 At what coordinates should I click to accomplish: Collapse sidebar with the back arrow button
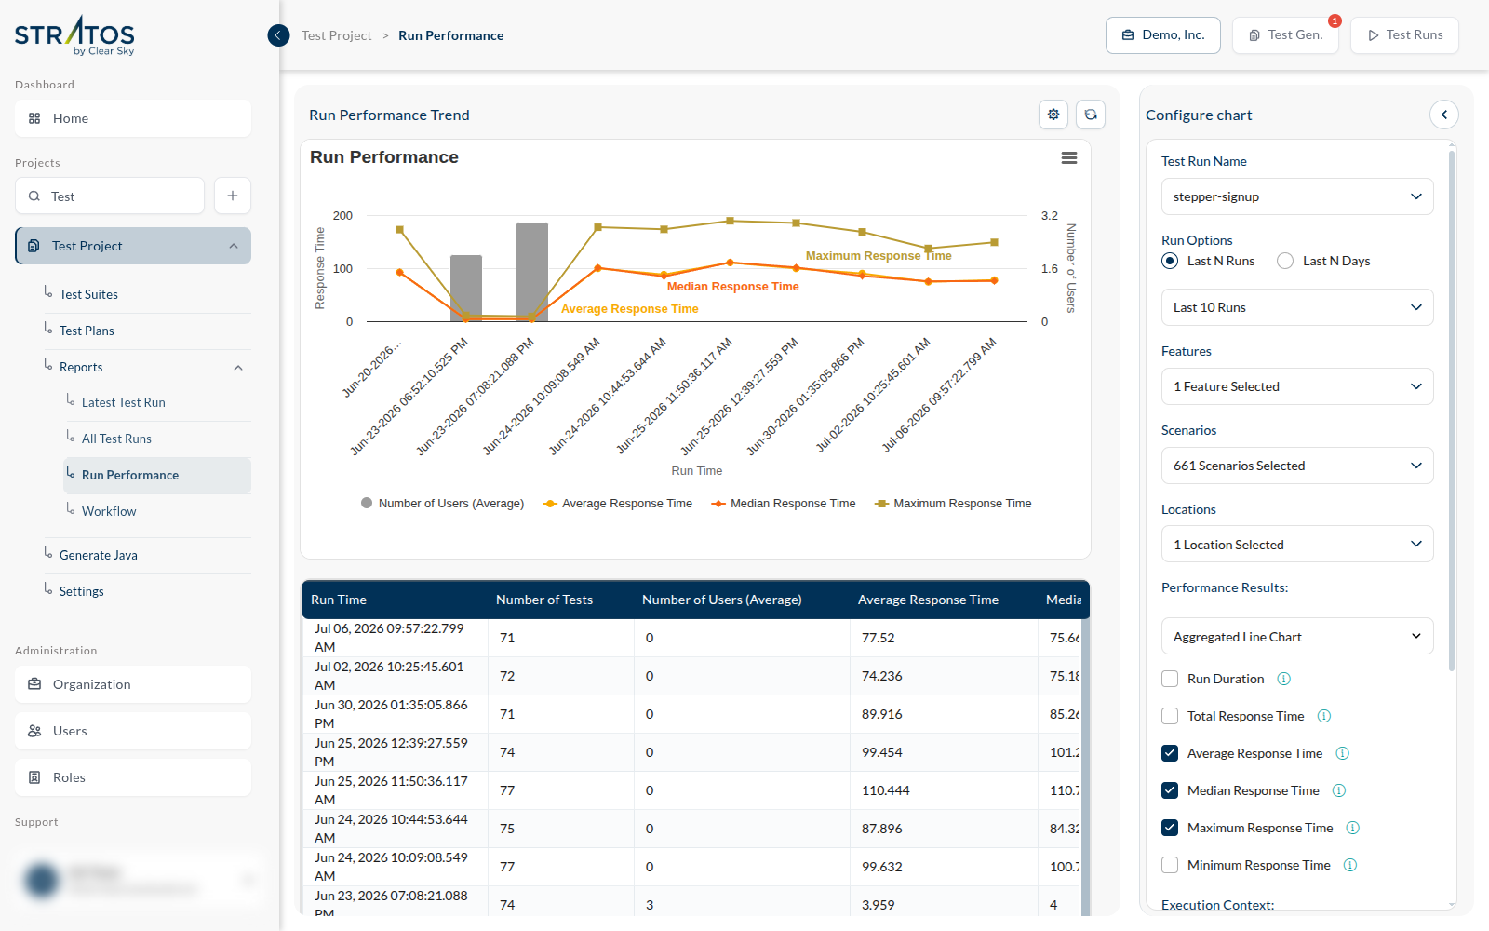tap(278, 35)
